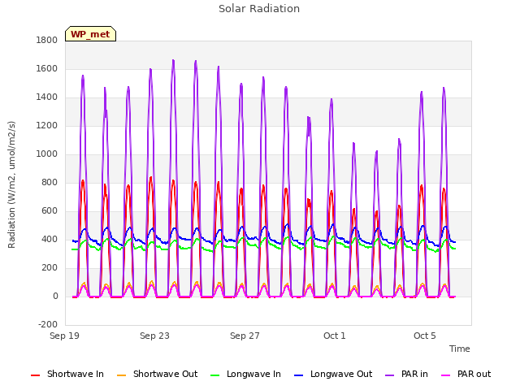Screen dimensions: 520x390
Task: Click the 1200 y-axis tick label
Action: pyautogui.click(x=47, y=126)
